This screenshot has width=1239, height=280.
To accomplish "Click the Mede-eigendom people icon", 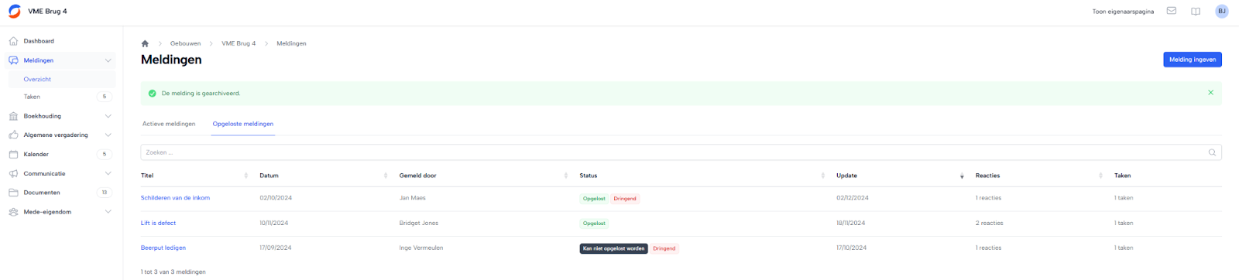I will [13, 212].
